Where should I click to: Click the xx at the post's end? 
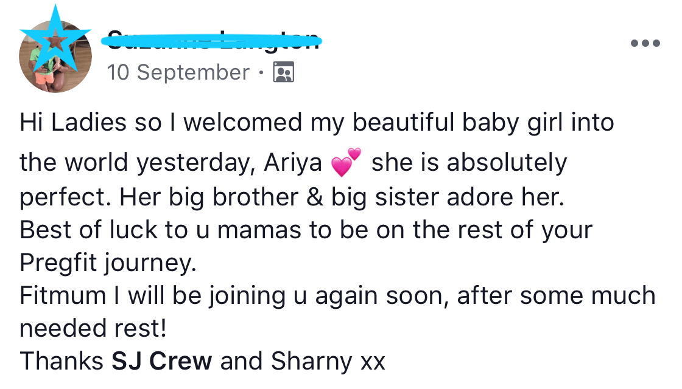(x=373, y=363)
